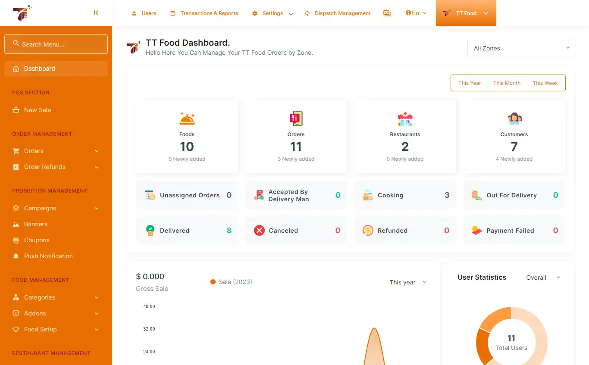The height and width of the screenshot is (365, 589).
Task: Go to Transactions & Reports
Action: click(204, 13)
